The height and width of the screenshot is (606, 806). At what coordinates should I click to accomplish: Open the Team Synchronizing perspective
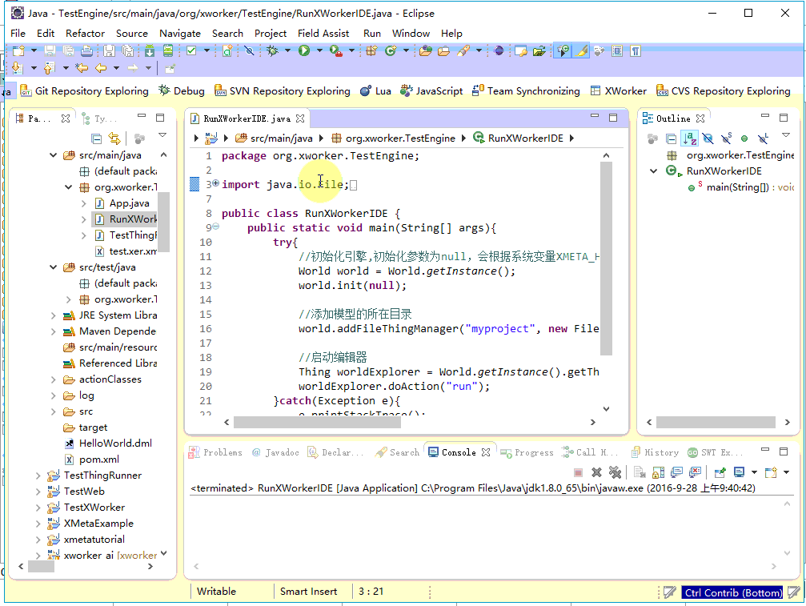pos(526,91)
